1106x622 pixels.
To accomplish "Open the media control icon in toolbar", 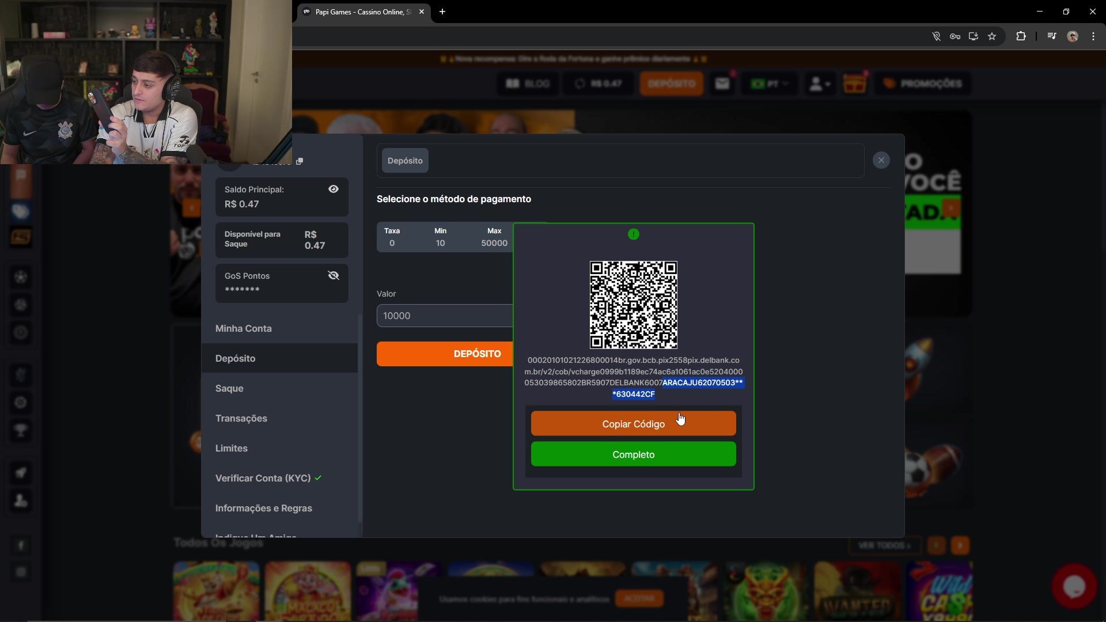I will click(x=1052, y=36).
